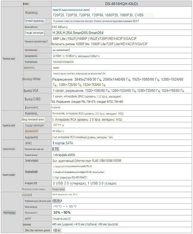The height and width of the screenshot is (234, 193).
Task: Click the '16 каналов' synchronous playback value
Action: pos(55,107)
